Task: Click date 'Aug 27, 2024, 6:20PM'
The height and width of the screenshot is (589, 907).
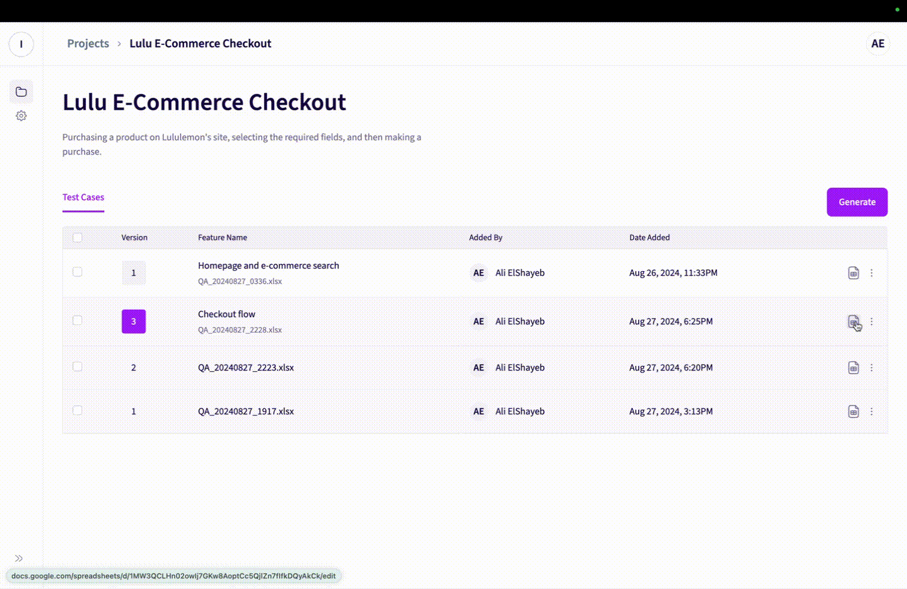Action: click(671, 368)
